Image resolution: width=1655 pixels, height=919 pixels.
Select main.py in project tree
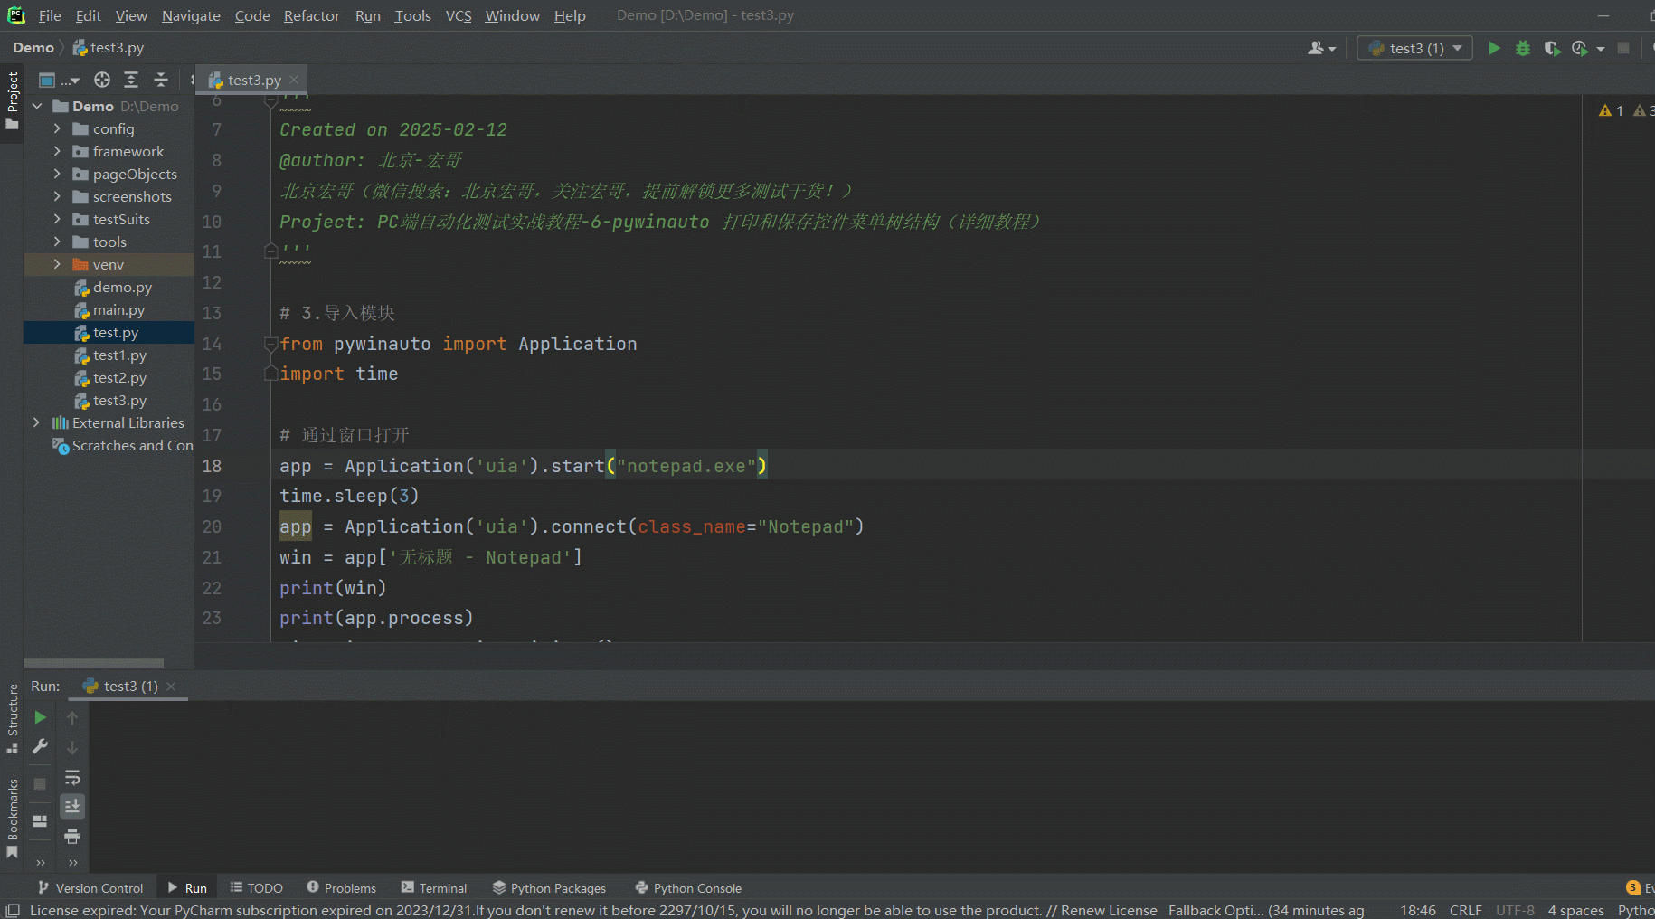point(118,309)
